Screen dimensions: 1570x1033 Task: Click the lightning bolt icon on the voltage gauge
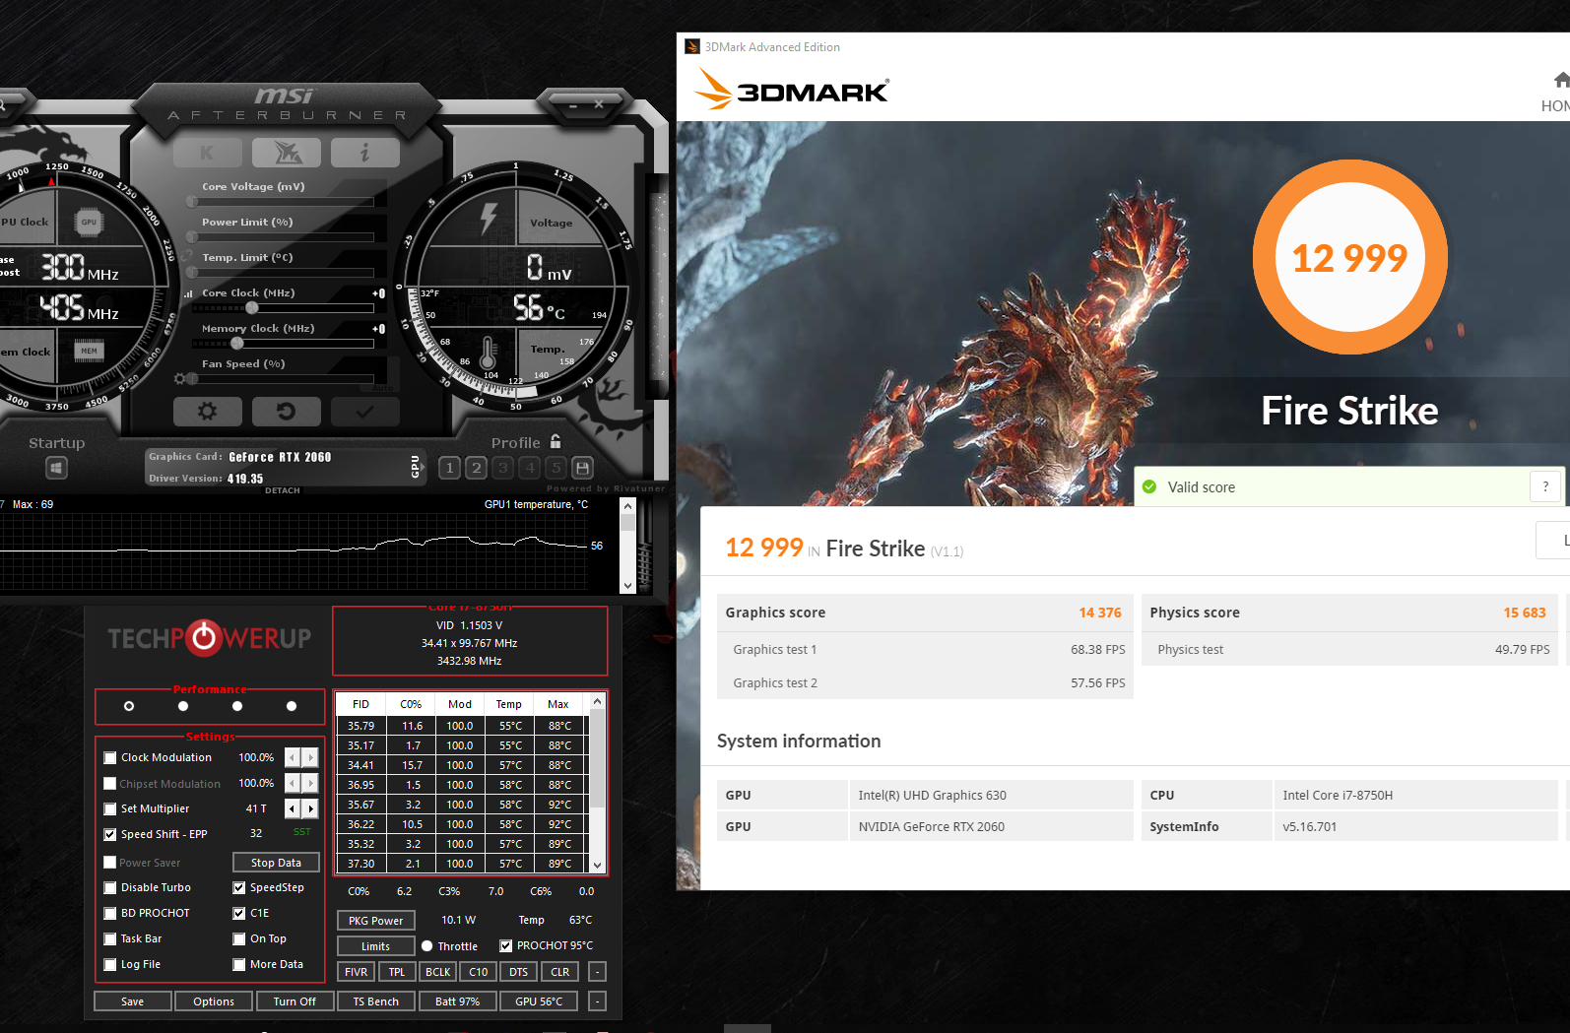click(x=489, y=218)
